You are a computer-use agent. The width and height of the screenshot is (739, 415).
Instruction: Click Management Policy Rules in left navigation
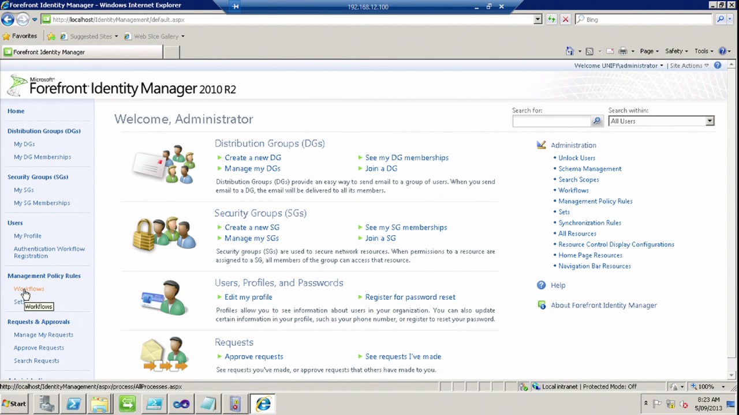(x=44, y=276)
